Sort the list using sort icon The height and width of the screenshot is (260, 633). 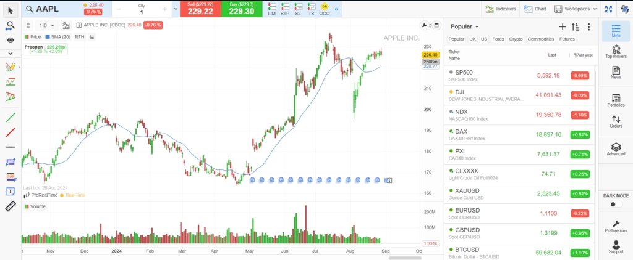pyautogui.click(x=576, y=27)
